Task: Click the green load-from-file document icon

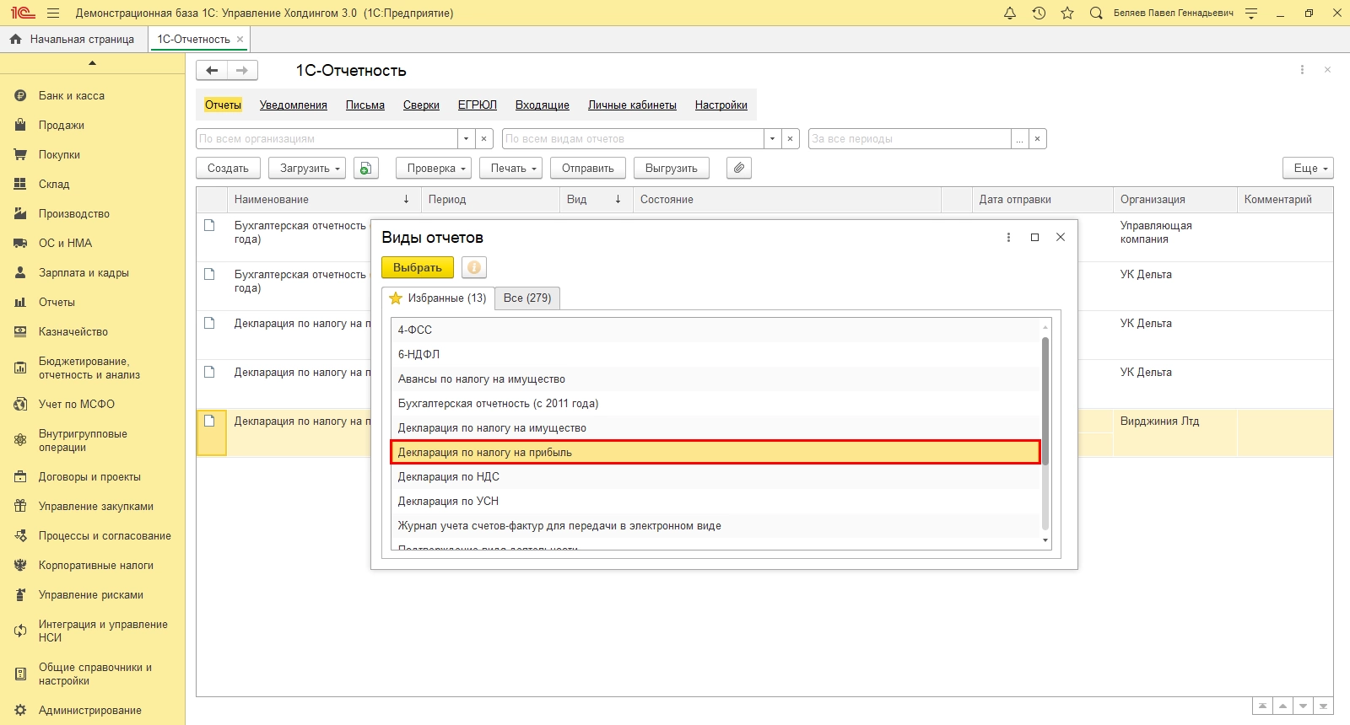Action: click(x=365, y=168)
